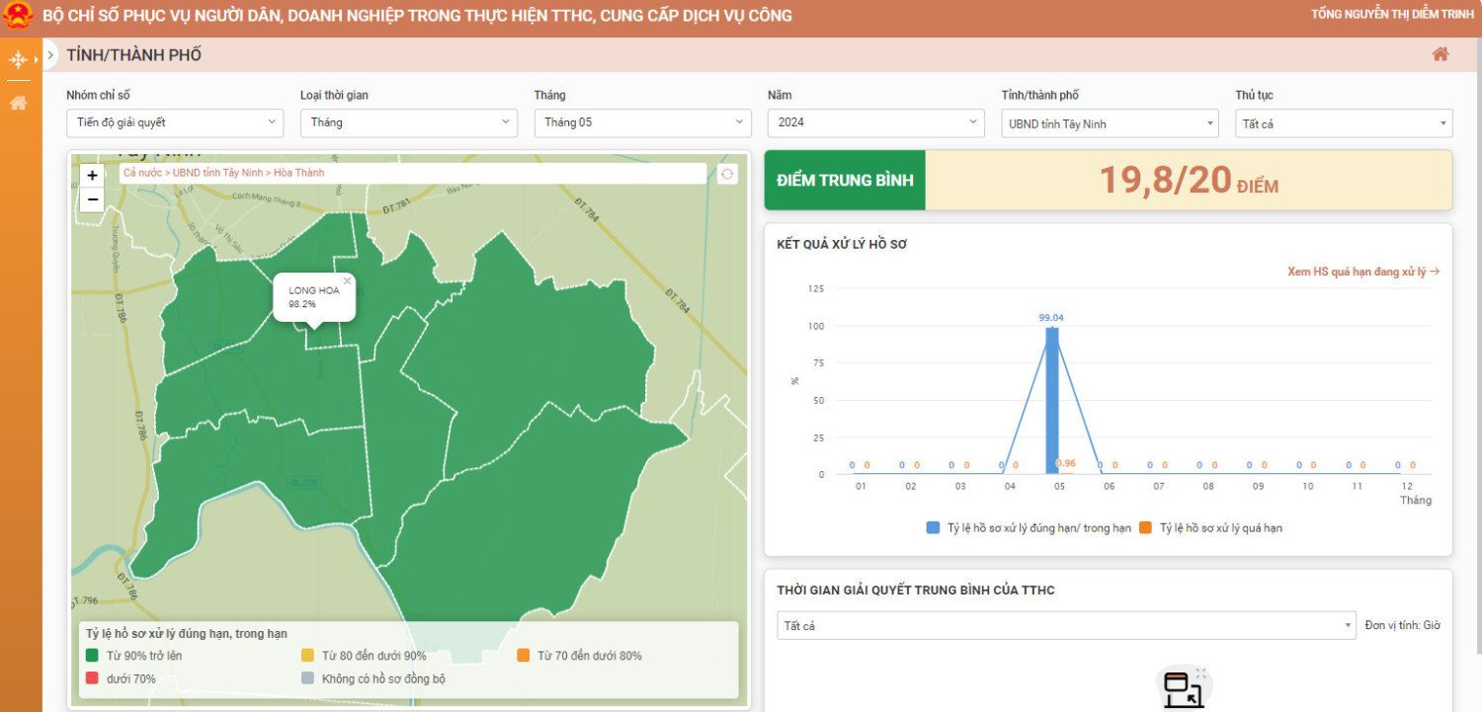Click red 'dưới 70%' legend swatch
The width and height of the screenshot is (1482, 712).
[x=92, y=679]
